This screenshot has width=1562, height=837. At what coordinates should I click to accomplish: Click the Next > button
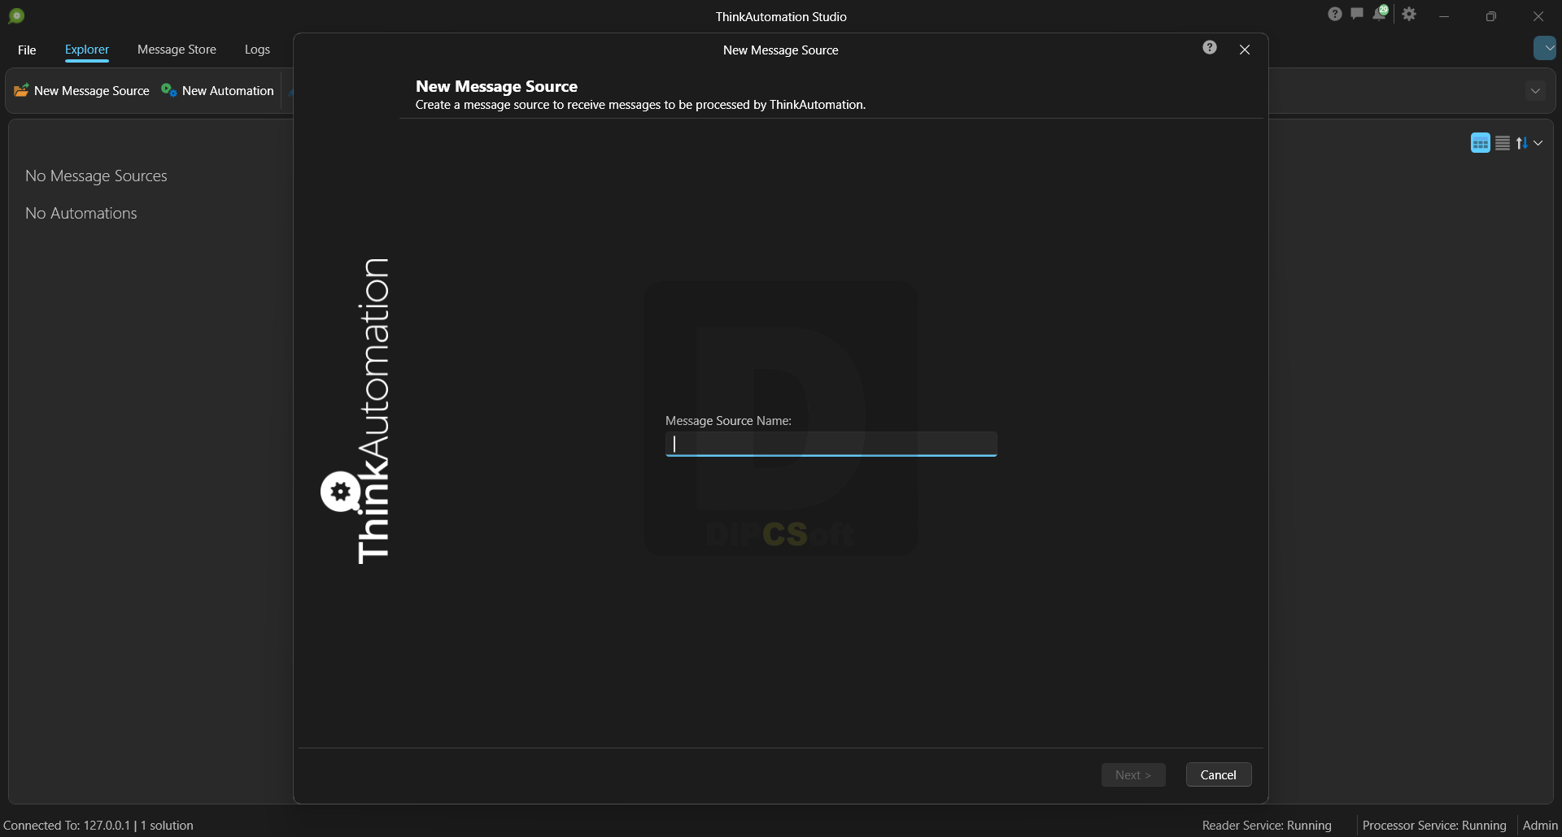(1133, 774)
